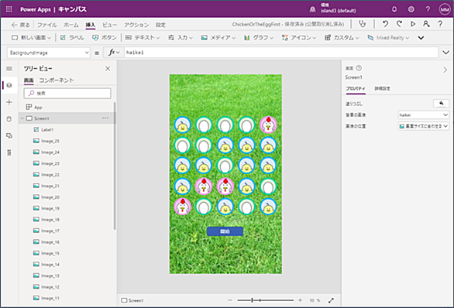Open properties help circle icon
The width and height of the screenshot is (454, 308).
pos(359,68)
